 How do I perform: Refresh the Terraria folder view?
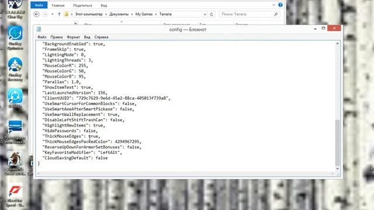[x=212, y=14]
